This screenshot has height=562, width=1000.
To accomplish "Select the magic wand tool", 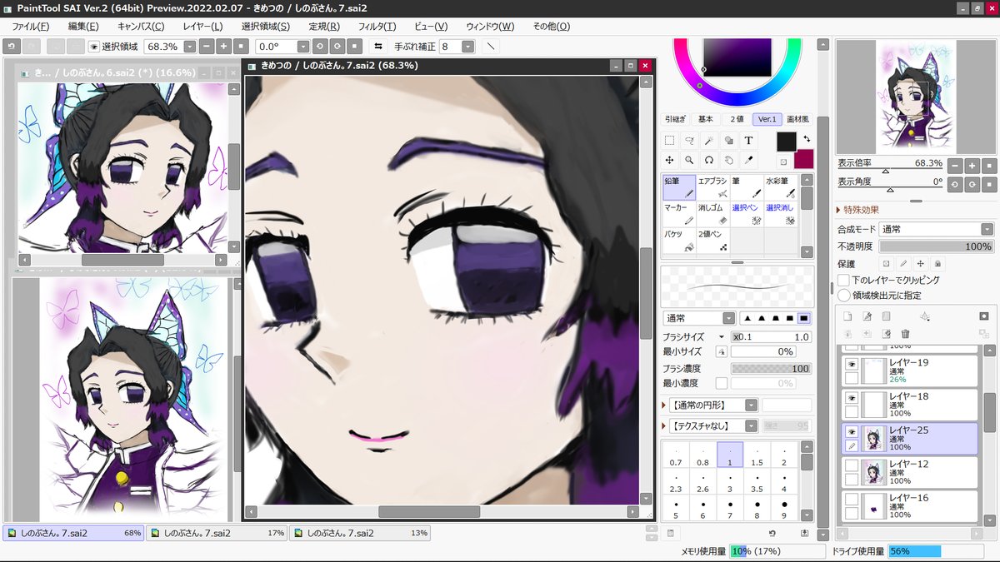I will tap(709, 141).
